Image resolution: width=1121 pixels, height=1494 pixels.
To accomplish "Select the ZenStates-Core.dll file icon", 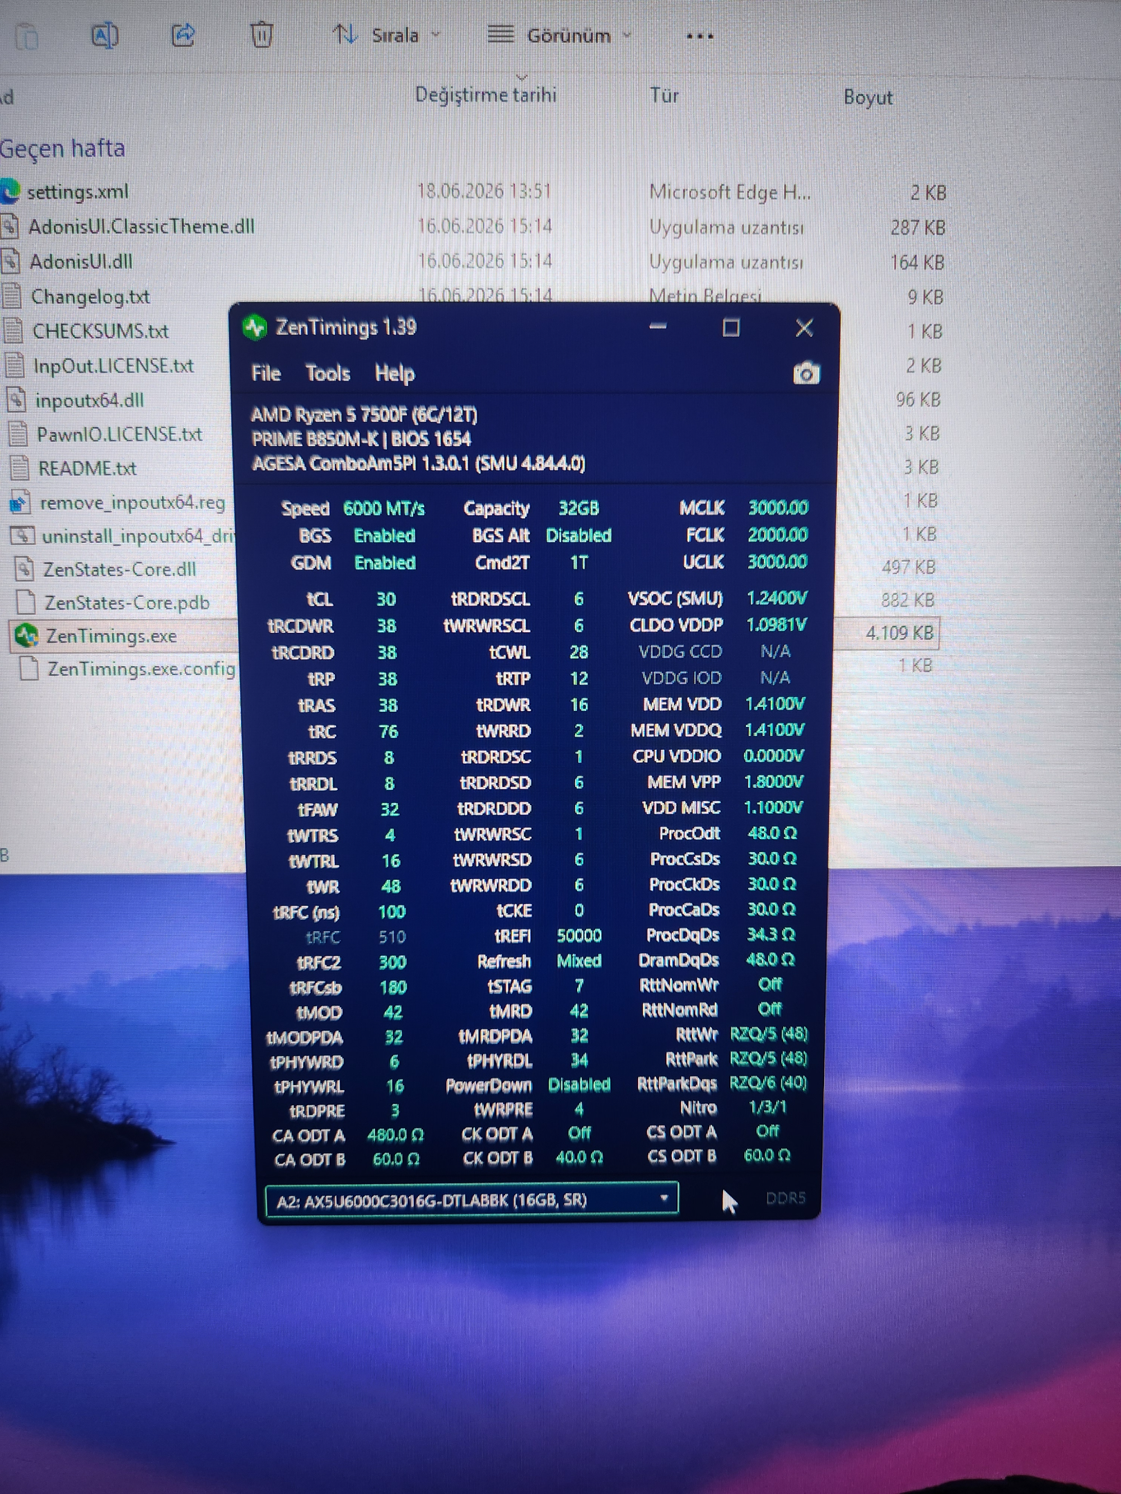I will [x=24, y=569].
